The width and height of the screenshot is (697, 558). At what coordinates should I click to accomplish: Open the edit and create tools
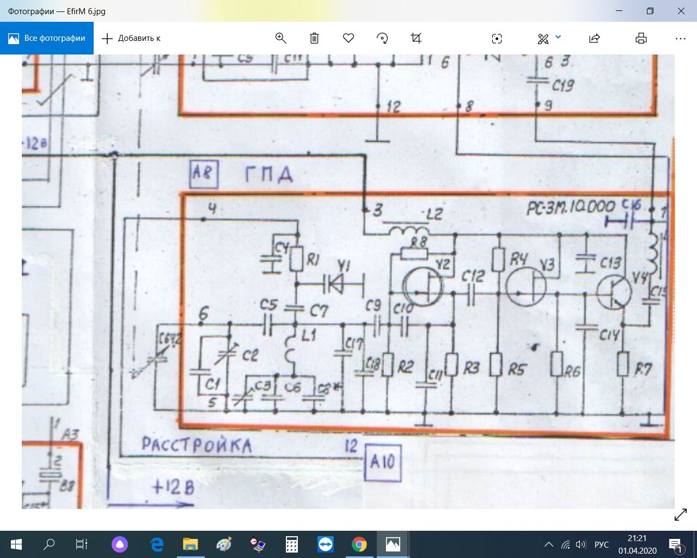[x=543, y=38]
